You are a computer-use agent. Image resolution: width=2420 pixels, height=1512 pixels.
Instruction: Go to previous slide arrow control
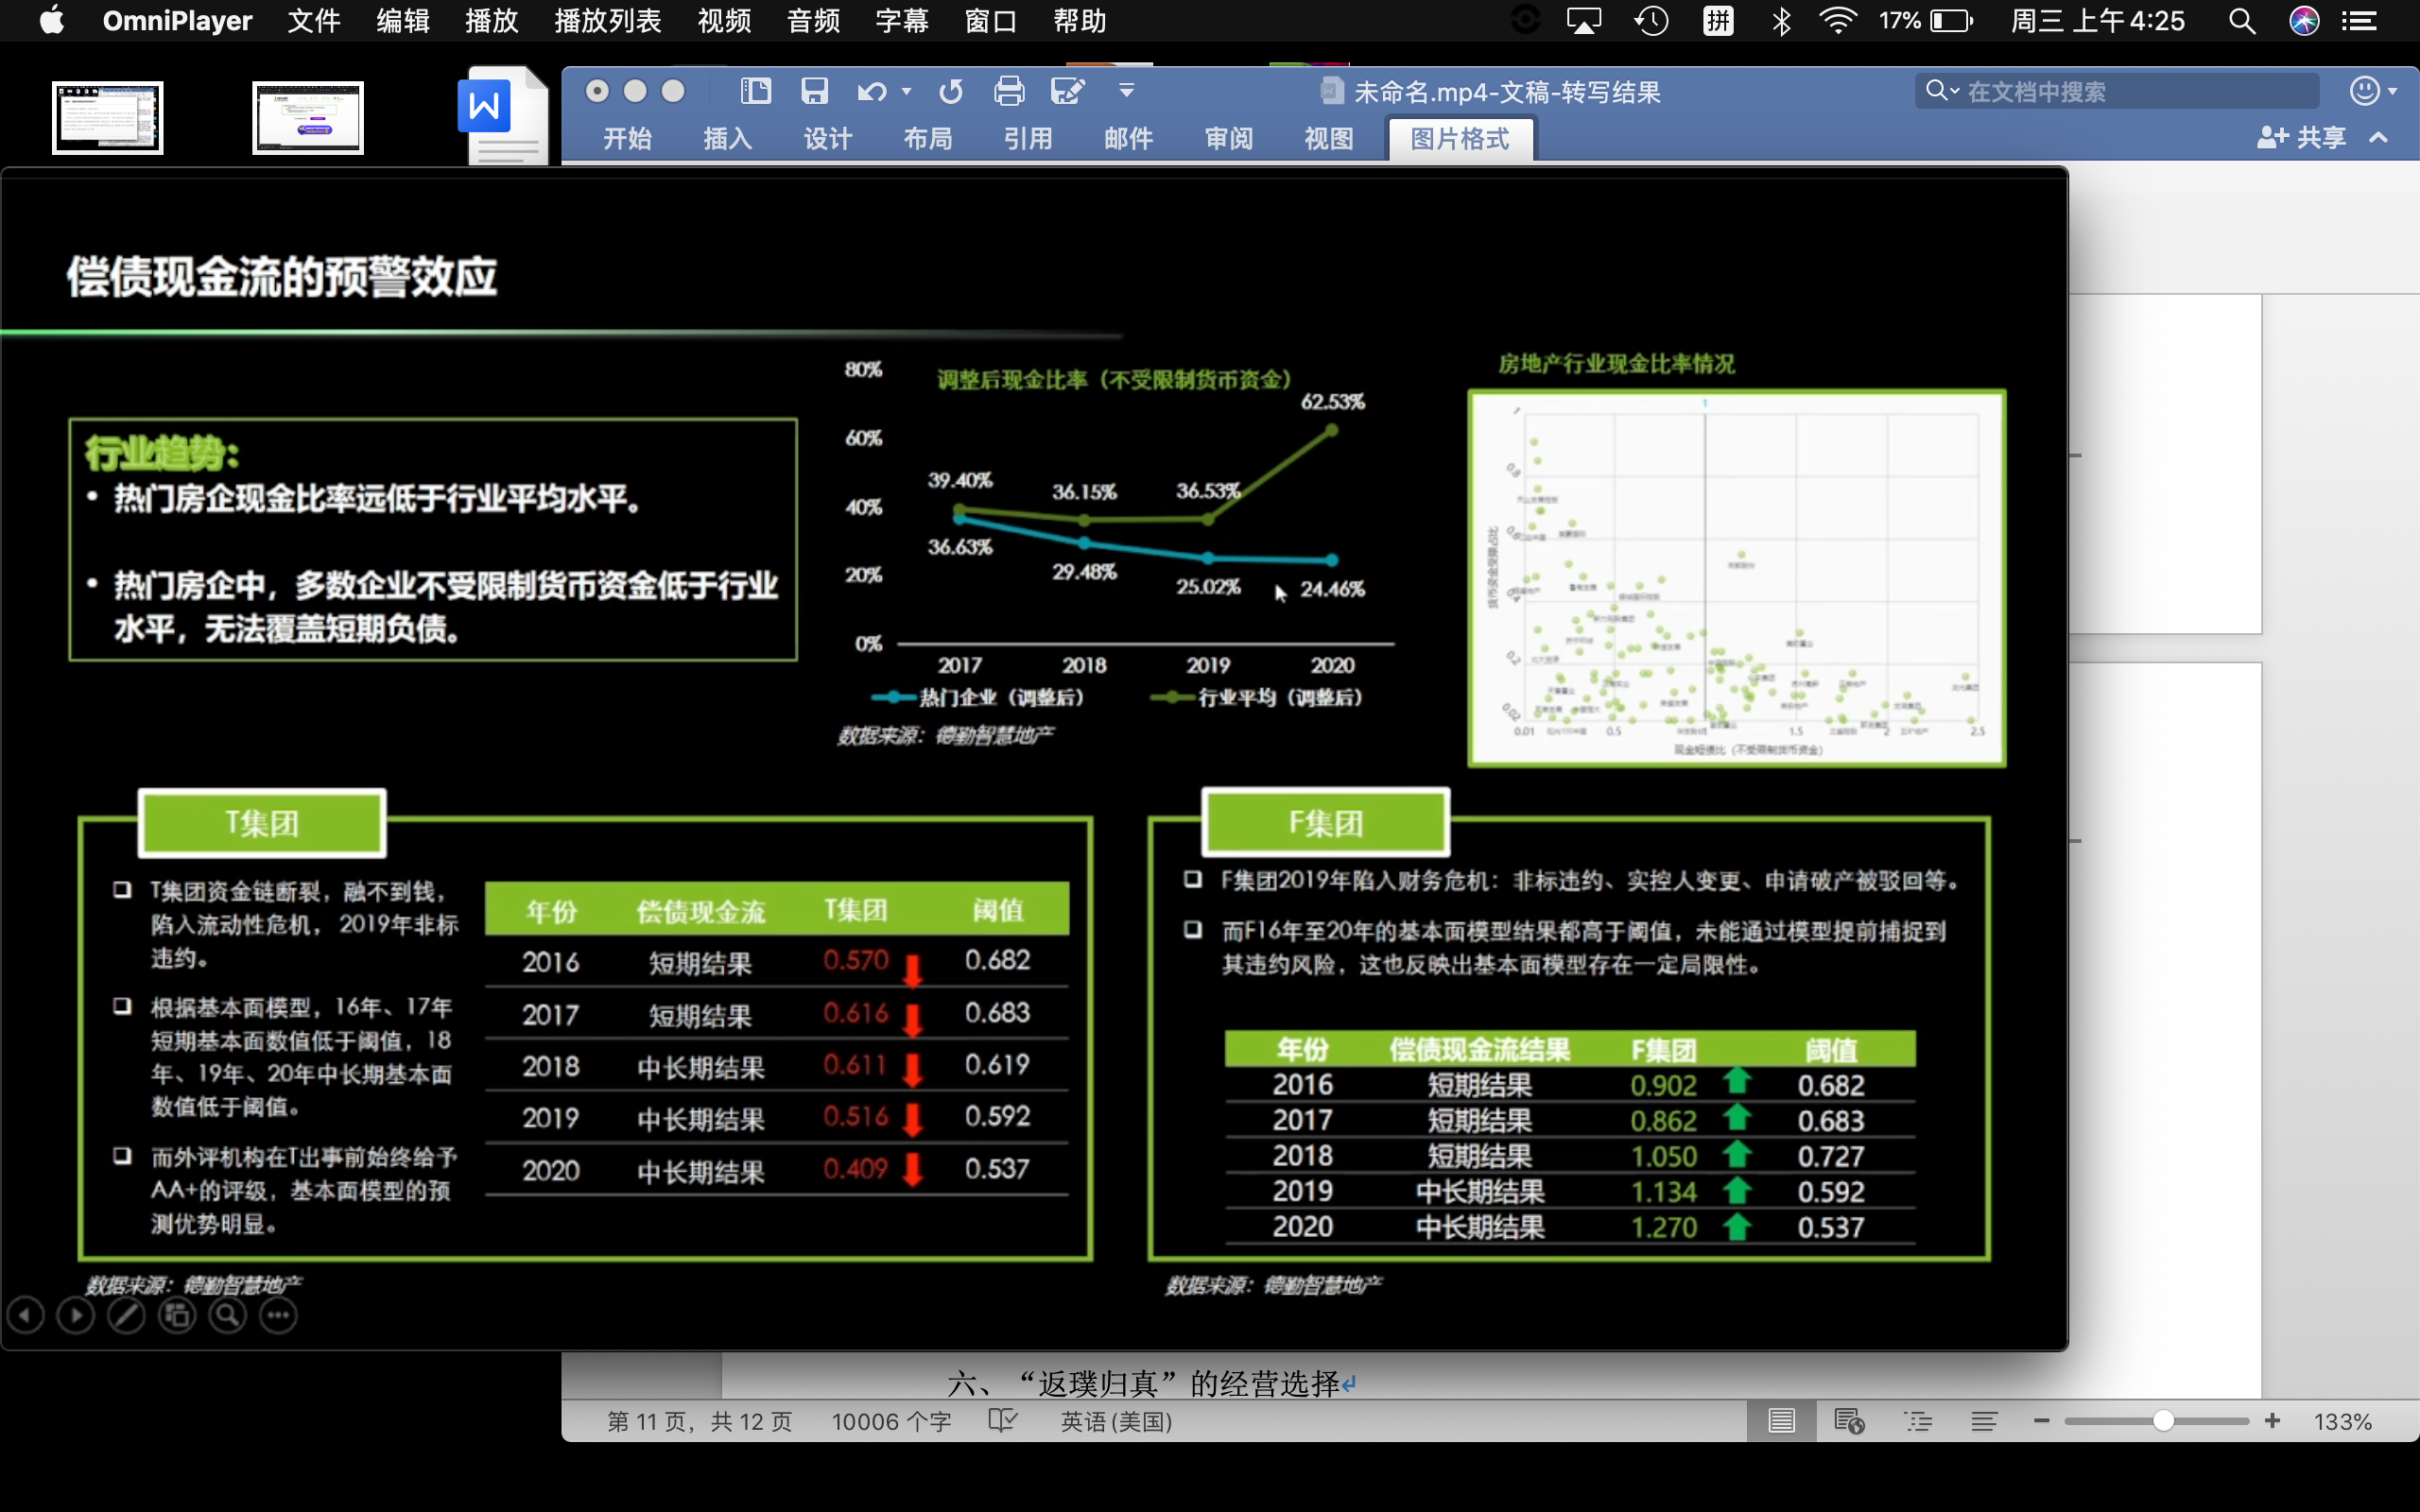[x=26, y=1315]
